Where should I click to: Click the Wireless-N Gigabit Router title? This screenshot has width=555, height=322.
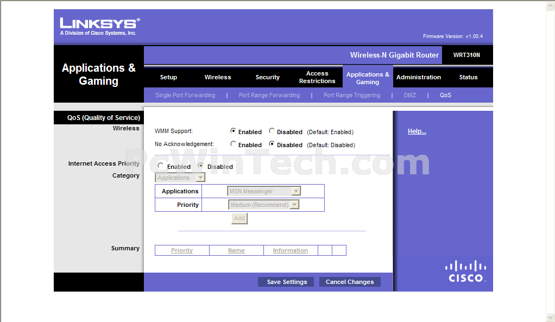(394, 55)
